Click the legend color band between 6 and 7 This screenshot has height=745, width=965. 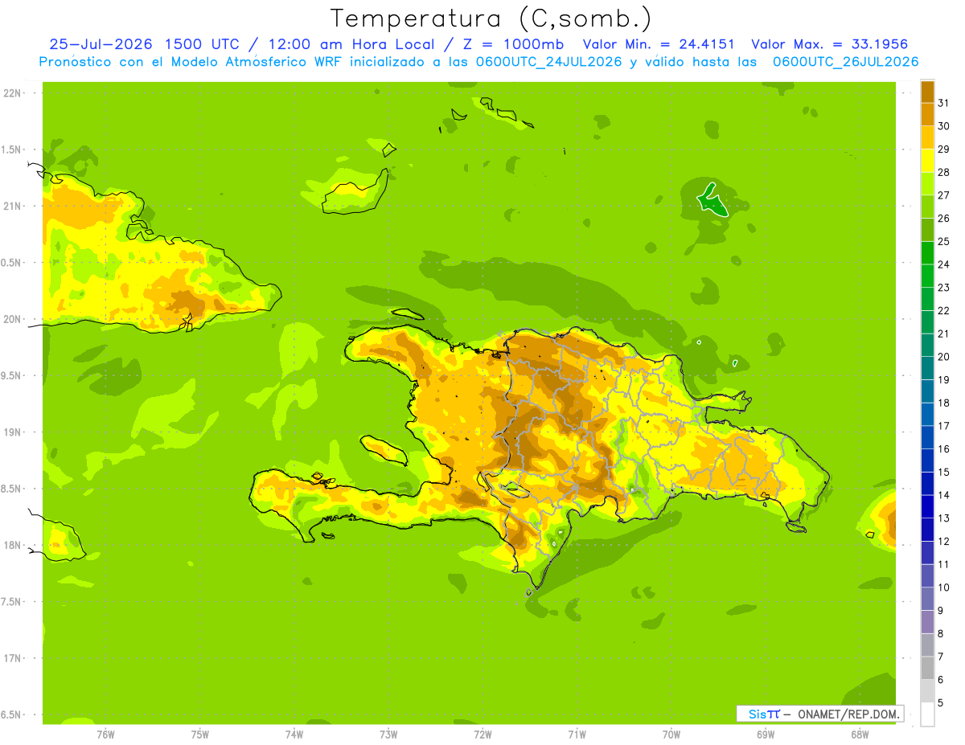[927, 668]
